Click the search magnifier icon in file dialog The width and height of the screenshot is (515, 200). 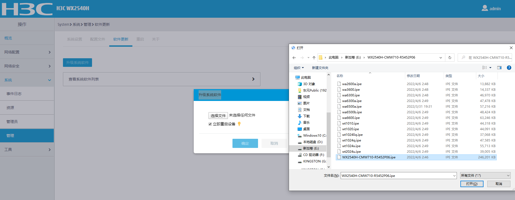point(463,57)
